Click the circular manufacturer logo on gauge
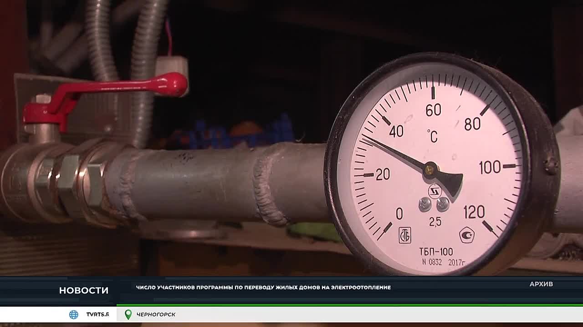 click(x=435, y=192)
